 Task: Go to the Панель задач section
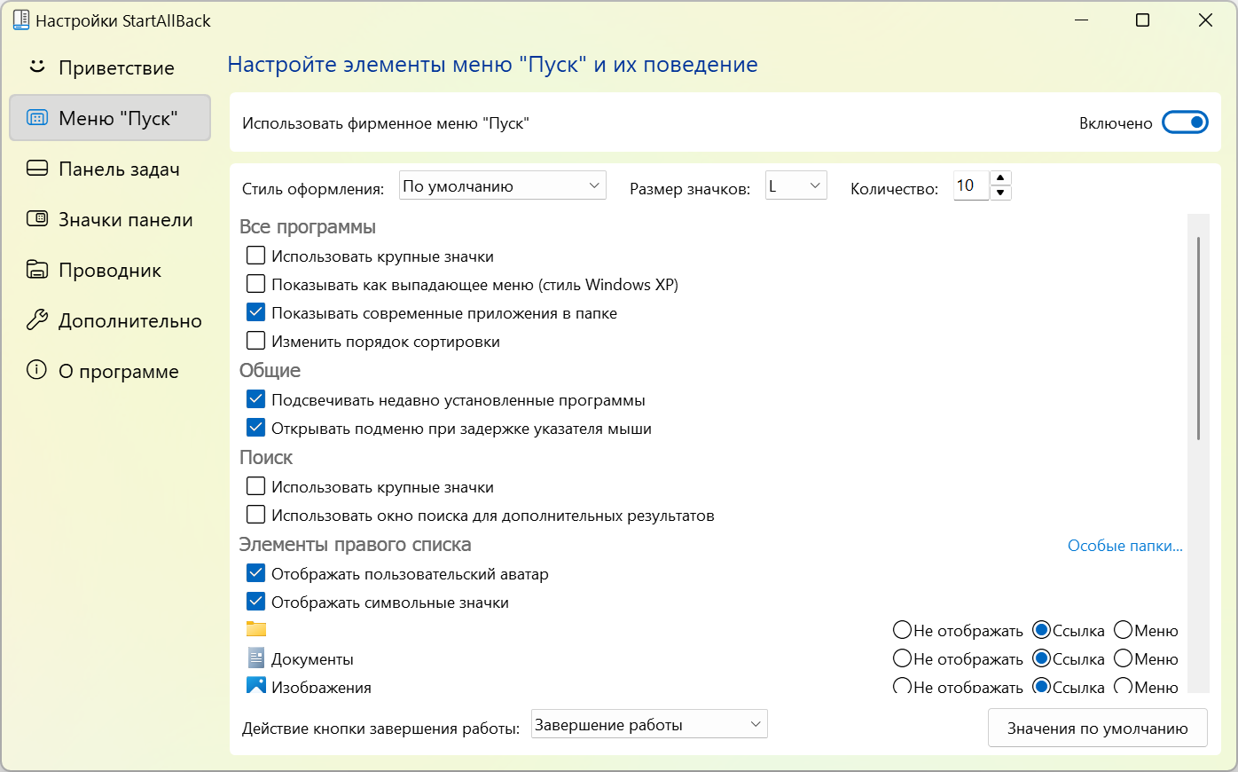(110, 169)
